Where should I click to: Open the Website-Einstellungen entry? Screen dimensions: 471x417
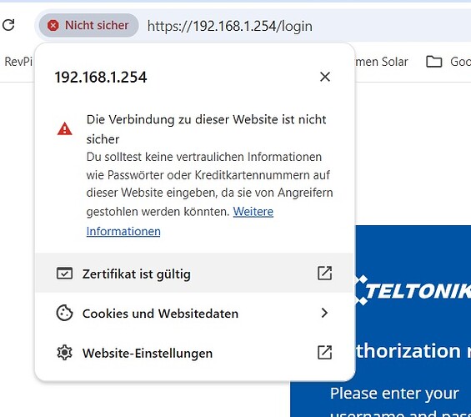194,353
